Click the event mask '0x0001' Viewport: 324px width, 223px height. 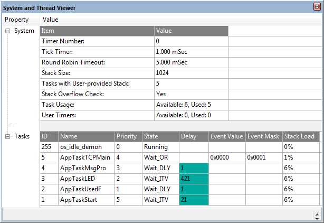(256, 157)
